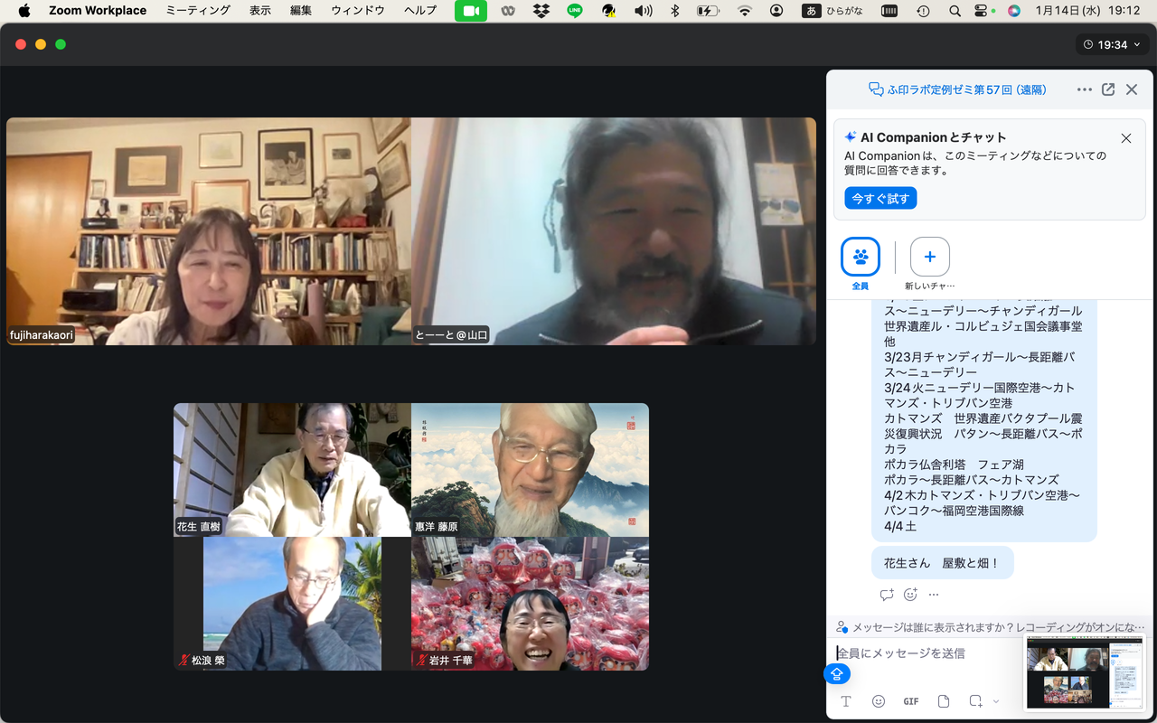1157x723 pixels.
Task: Open the ミーティング menu
Action: [x=198, y=11]
